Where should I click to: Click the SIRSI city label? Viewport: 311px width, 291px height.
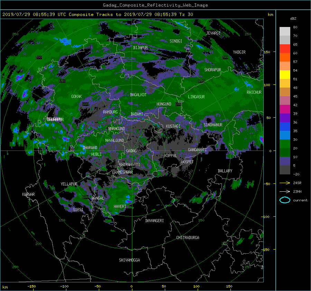pyautogui.click(x=78, y=210)
